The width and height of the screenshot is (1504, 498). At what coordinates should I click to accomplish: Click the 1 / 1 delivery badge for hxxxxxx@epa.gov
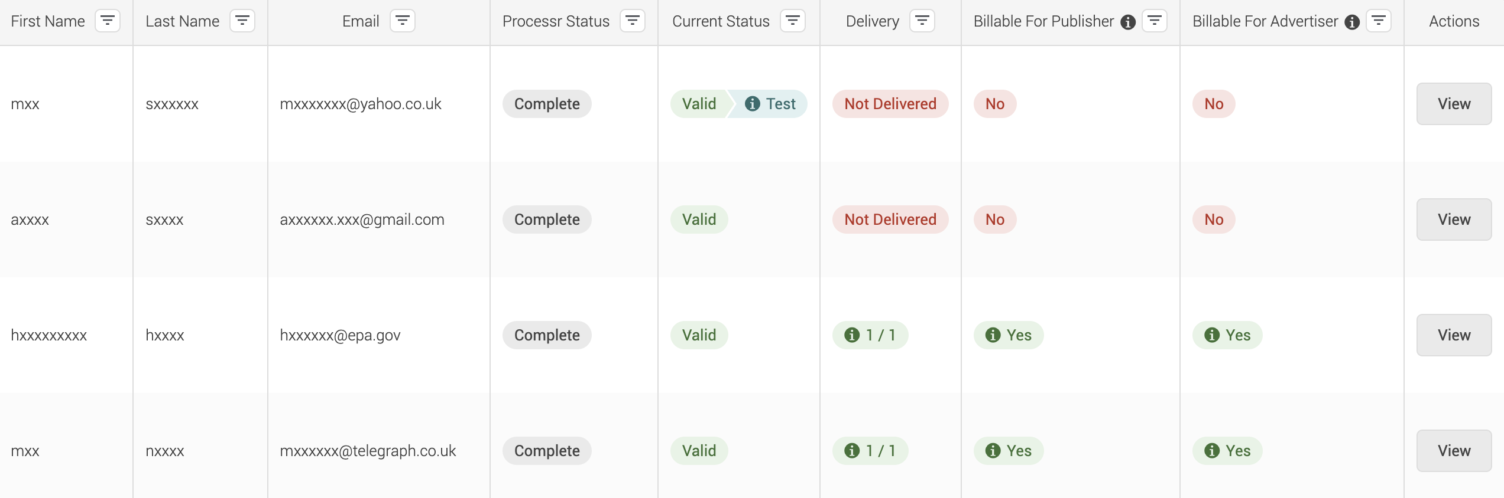[x=870, y=335]
